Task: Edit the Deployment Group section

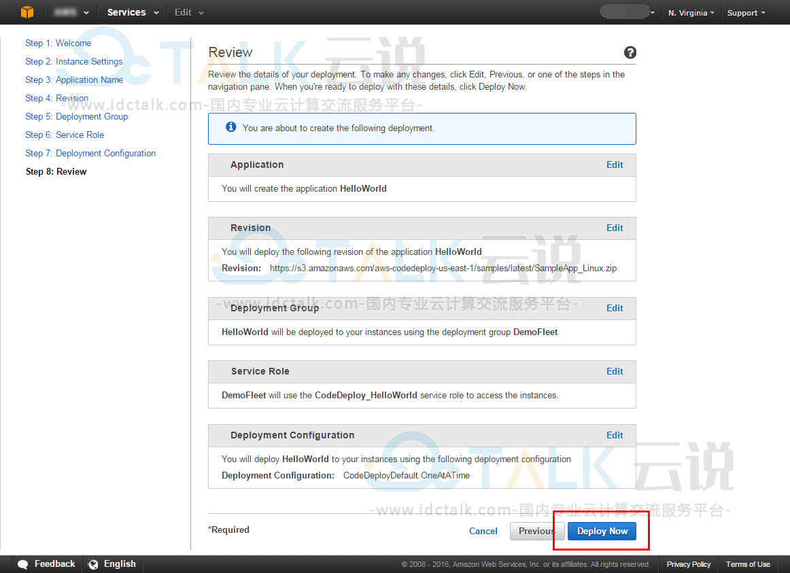Action: [x=615, y=308]
